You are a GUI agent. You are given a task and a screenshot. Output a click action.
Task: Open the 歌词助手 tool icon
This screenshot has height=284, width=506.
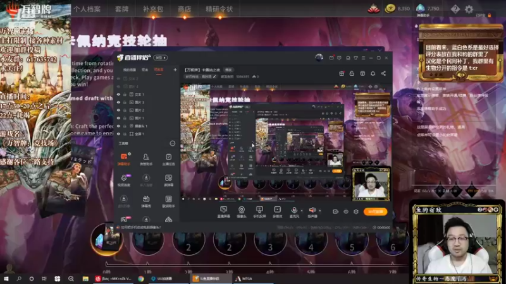(168, 201)
